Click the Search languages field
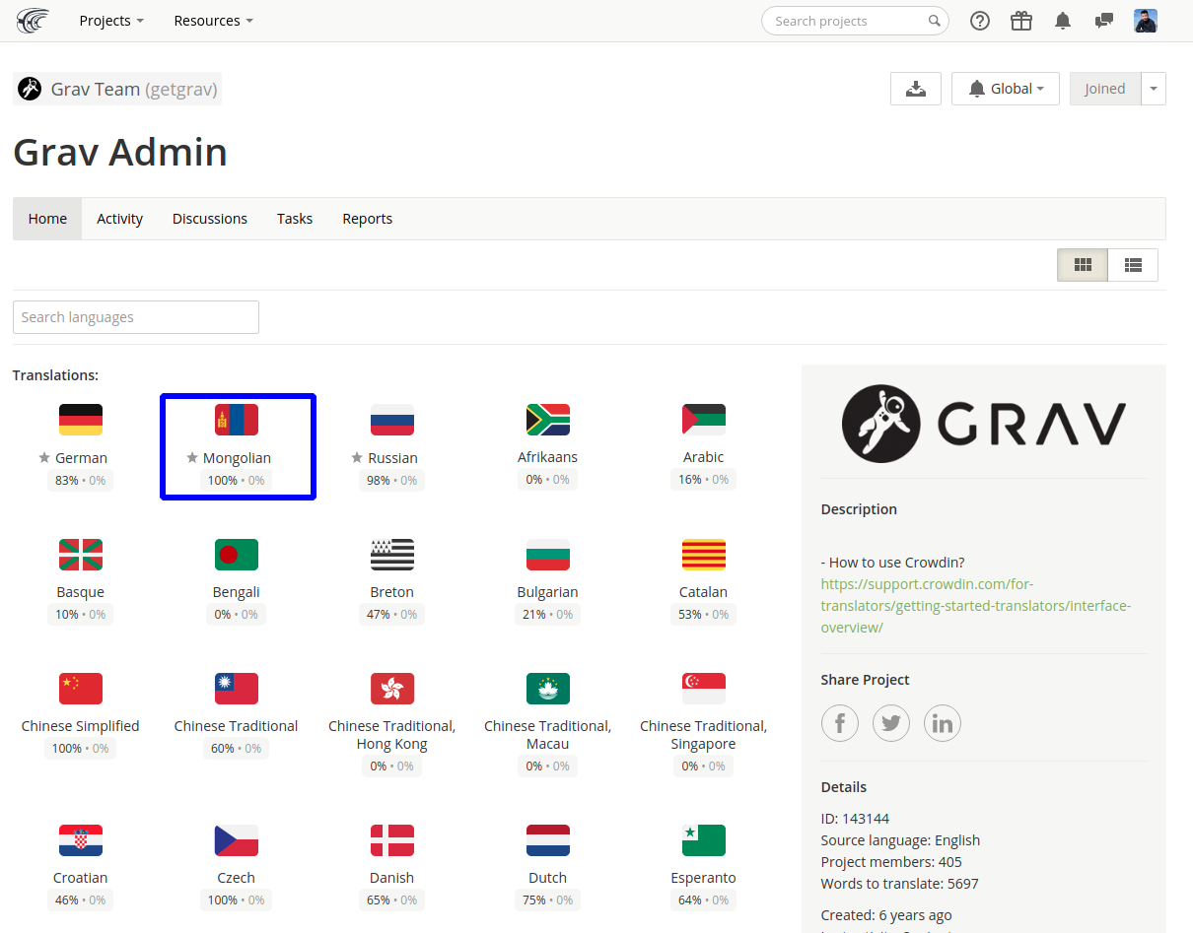 coord(136,317)
